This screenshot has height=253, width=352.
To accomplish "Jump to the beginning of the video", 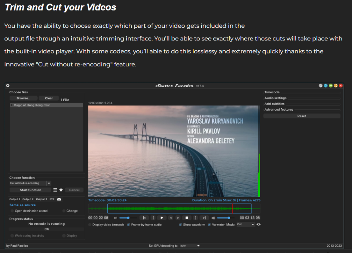I will pyautogui.click(x=144, y=218).
